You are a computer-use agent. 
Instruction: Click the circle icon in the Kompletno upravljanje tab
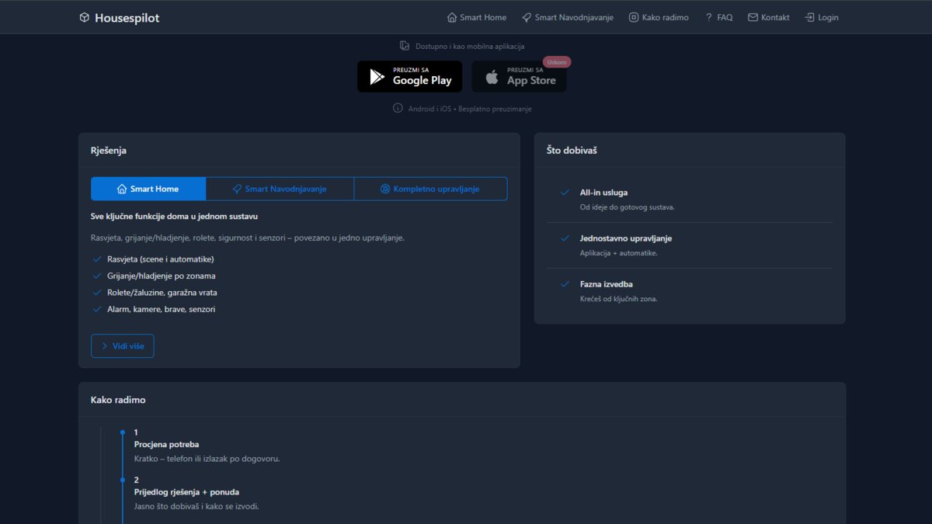[x=385, y=189]
